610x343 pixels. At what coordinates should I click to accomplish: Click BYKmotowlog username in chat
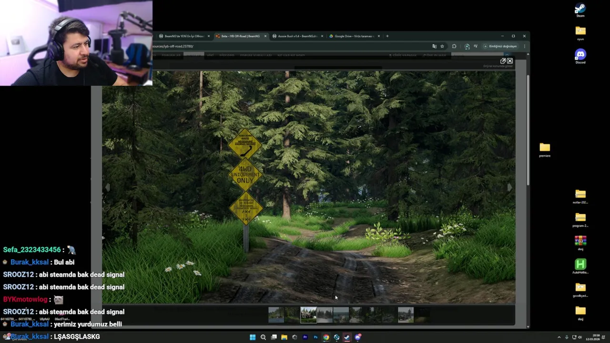(x=25, y=299)
